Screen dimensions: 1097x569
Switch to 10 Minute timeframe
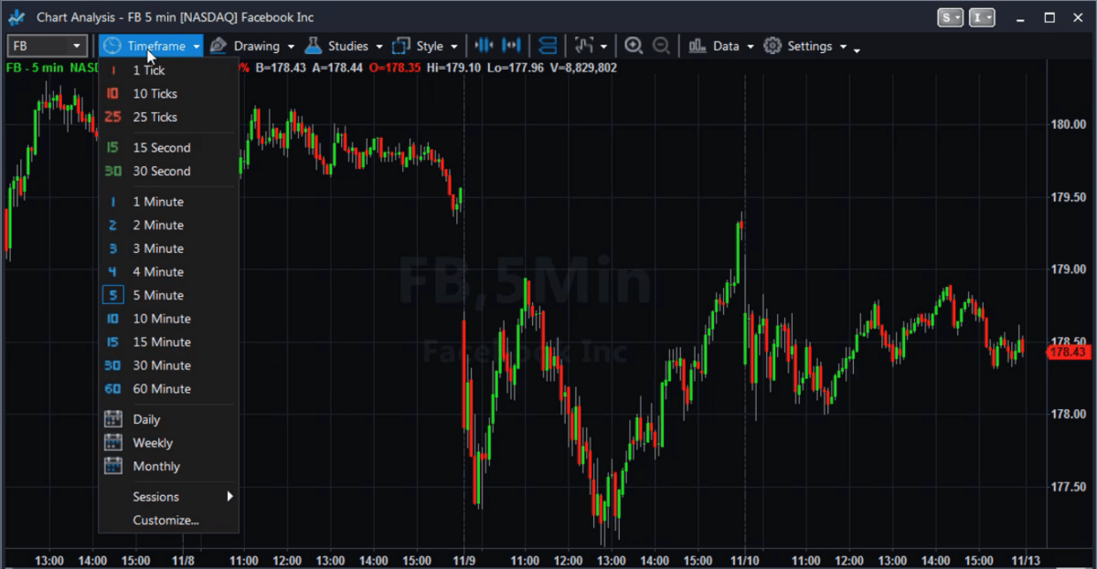click(x=168, y=319)
